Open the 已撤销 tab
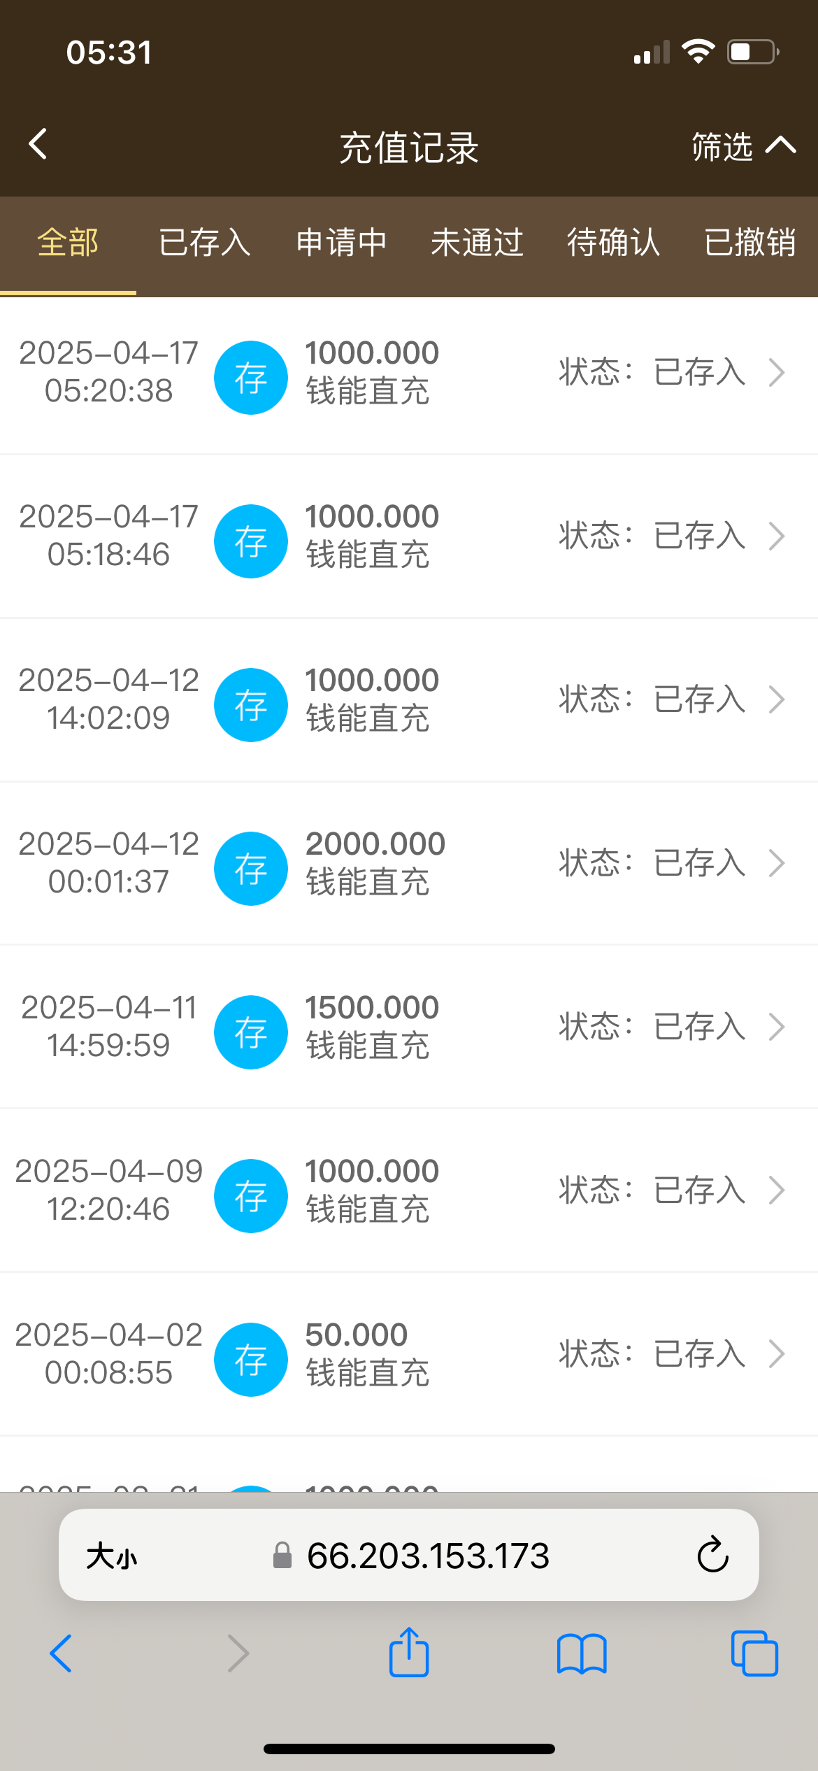 (x=749, y=243)
